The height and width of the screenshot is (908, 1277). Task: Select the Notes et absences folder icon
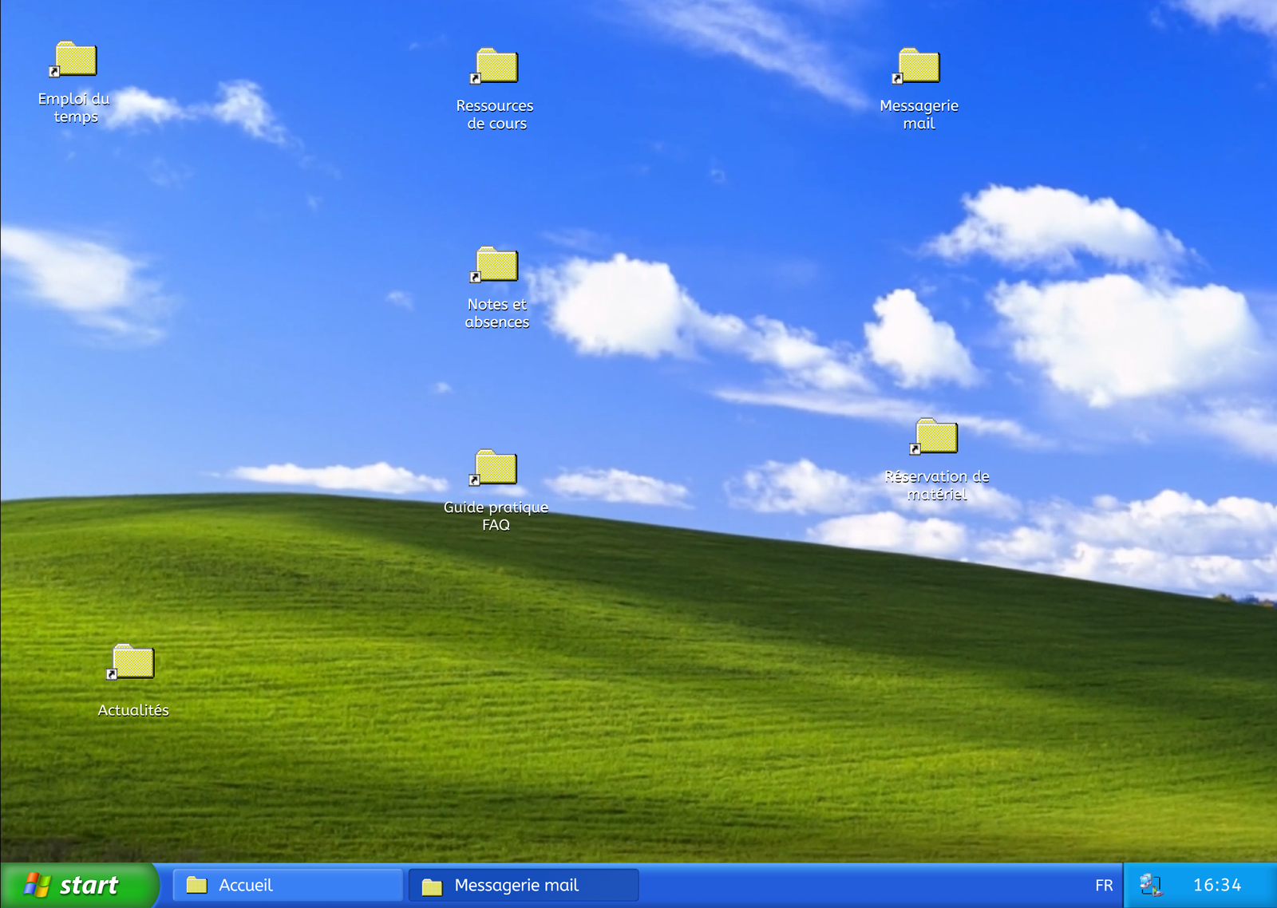[496, 265]
